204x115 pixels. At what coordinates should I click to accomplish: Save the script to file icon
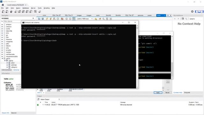coord(43,19)
